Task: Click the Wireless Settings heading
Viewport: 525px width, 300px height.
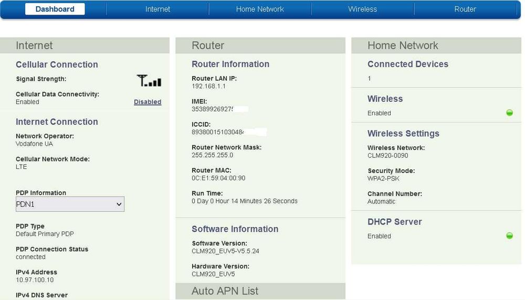Action: click(x=403, y=133)
